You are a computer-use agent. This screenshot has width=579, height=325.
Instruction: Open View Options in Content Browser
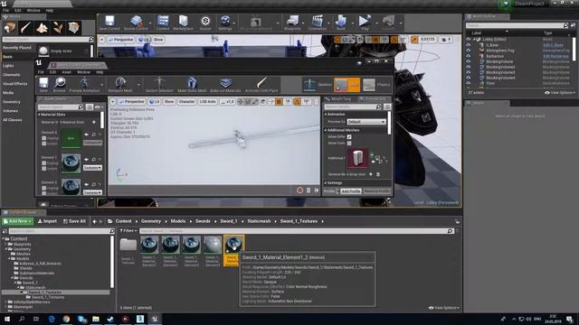click(x=444, y=308)
